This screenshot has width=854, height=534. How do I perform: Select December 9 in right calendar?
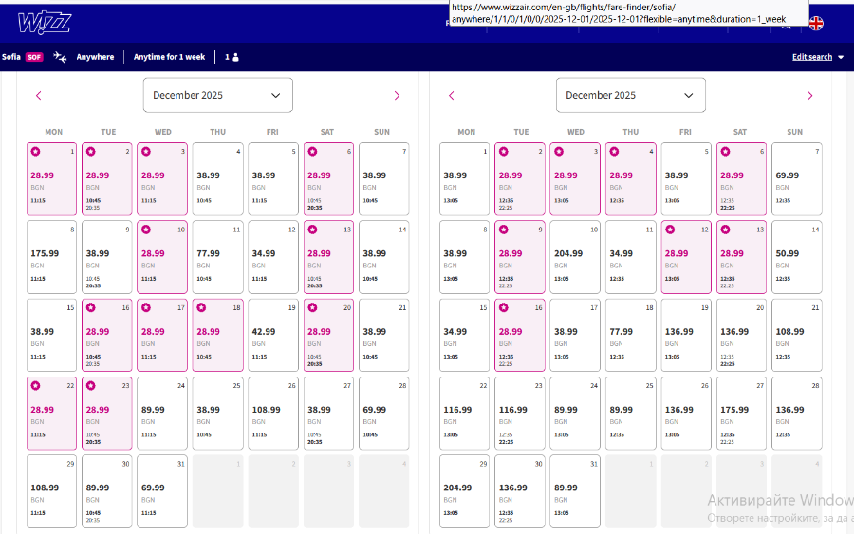[520, 257]
